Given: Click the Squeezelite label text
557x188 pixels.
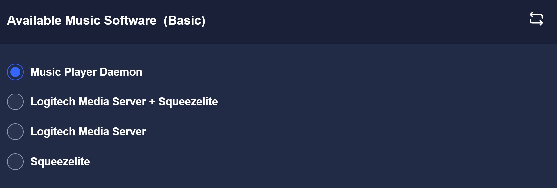Looking at the screenshot, I should coord(60,162).
